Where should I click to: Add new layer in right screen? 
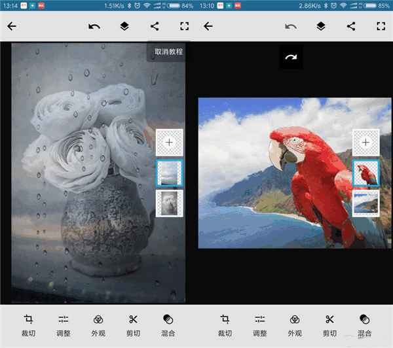pyautogui.click(x=366, y=143)
